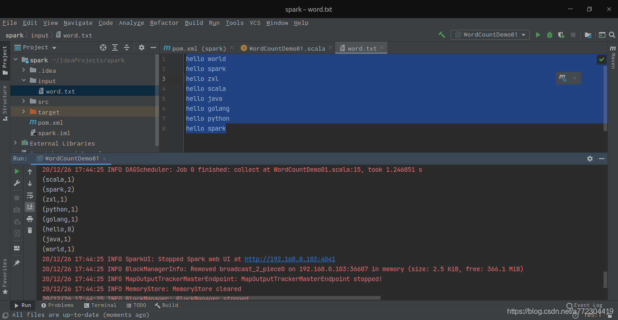Click the green inspection checkmark in editor

pyautogui.click(x=602, y=60)
